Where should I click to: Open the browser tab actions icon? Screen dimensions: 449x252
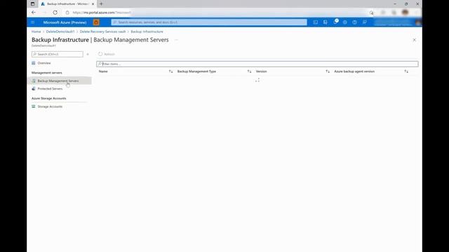pyautogui.click(x=33, y=4)
